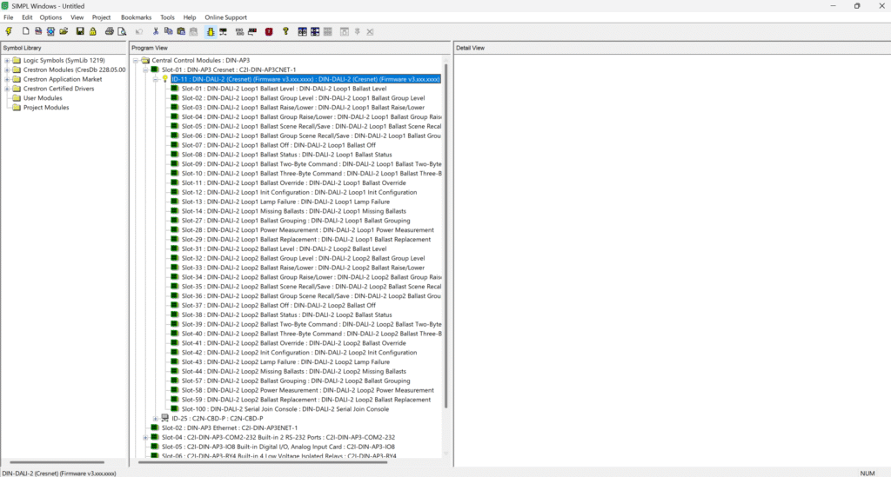Click the Cut scissors icon
This screenshot has width=891, height=477.
156,32
